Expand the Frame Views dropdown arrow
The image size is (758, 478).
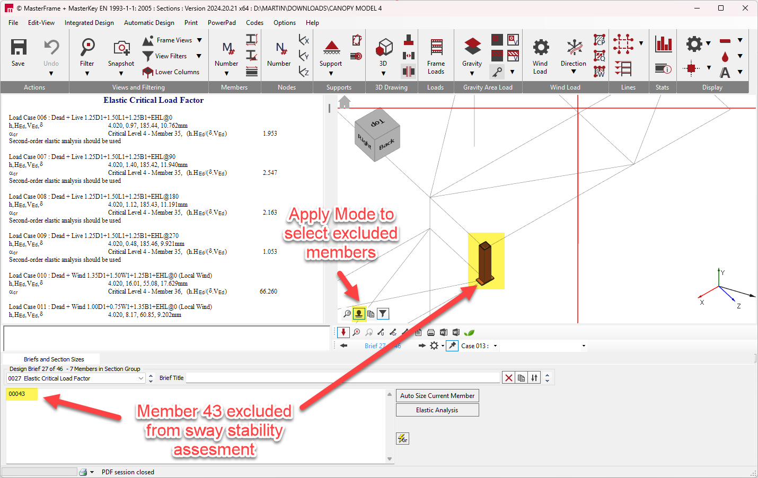[199, 40]
